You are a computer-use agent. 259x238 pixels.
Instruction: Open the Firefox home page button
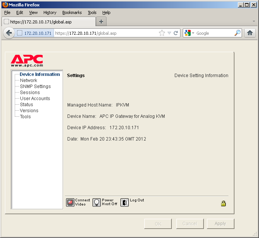pos(250,33)
